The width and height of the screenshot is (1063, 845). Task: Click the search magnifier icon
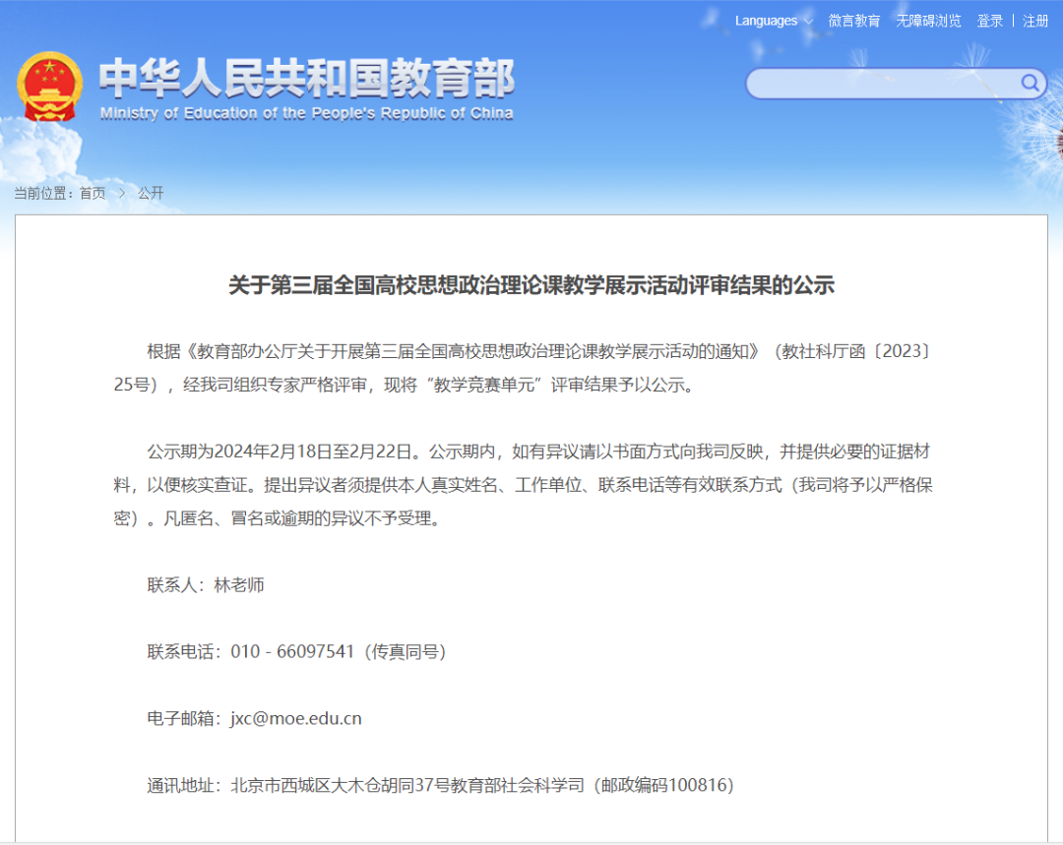[1030, 84]
